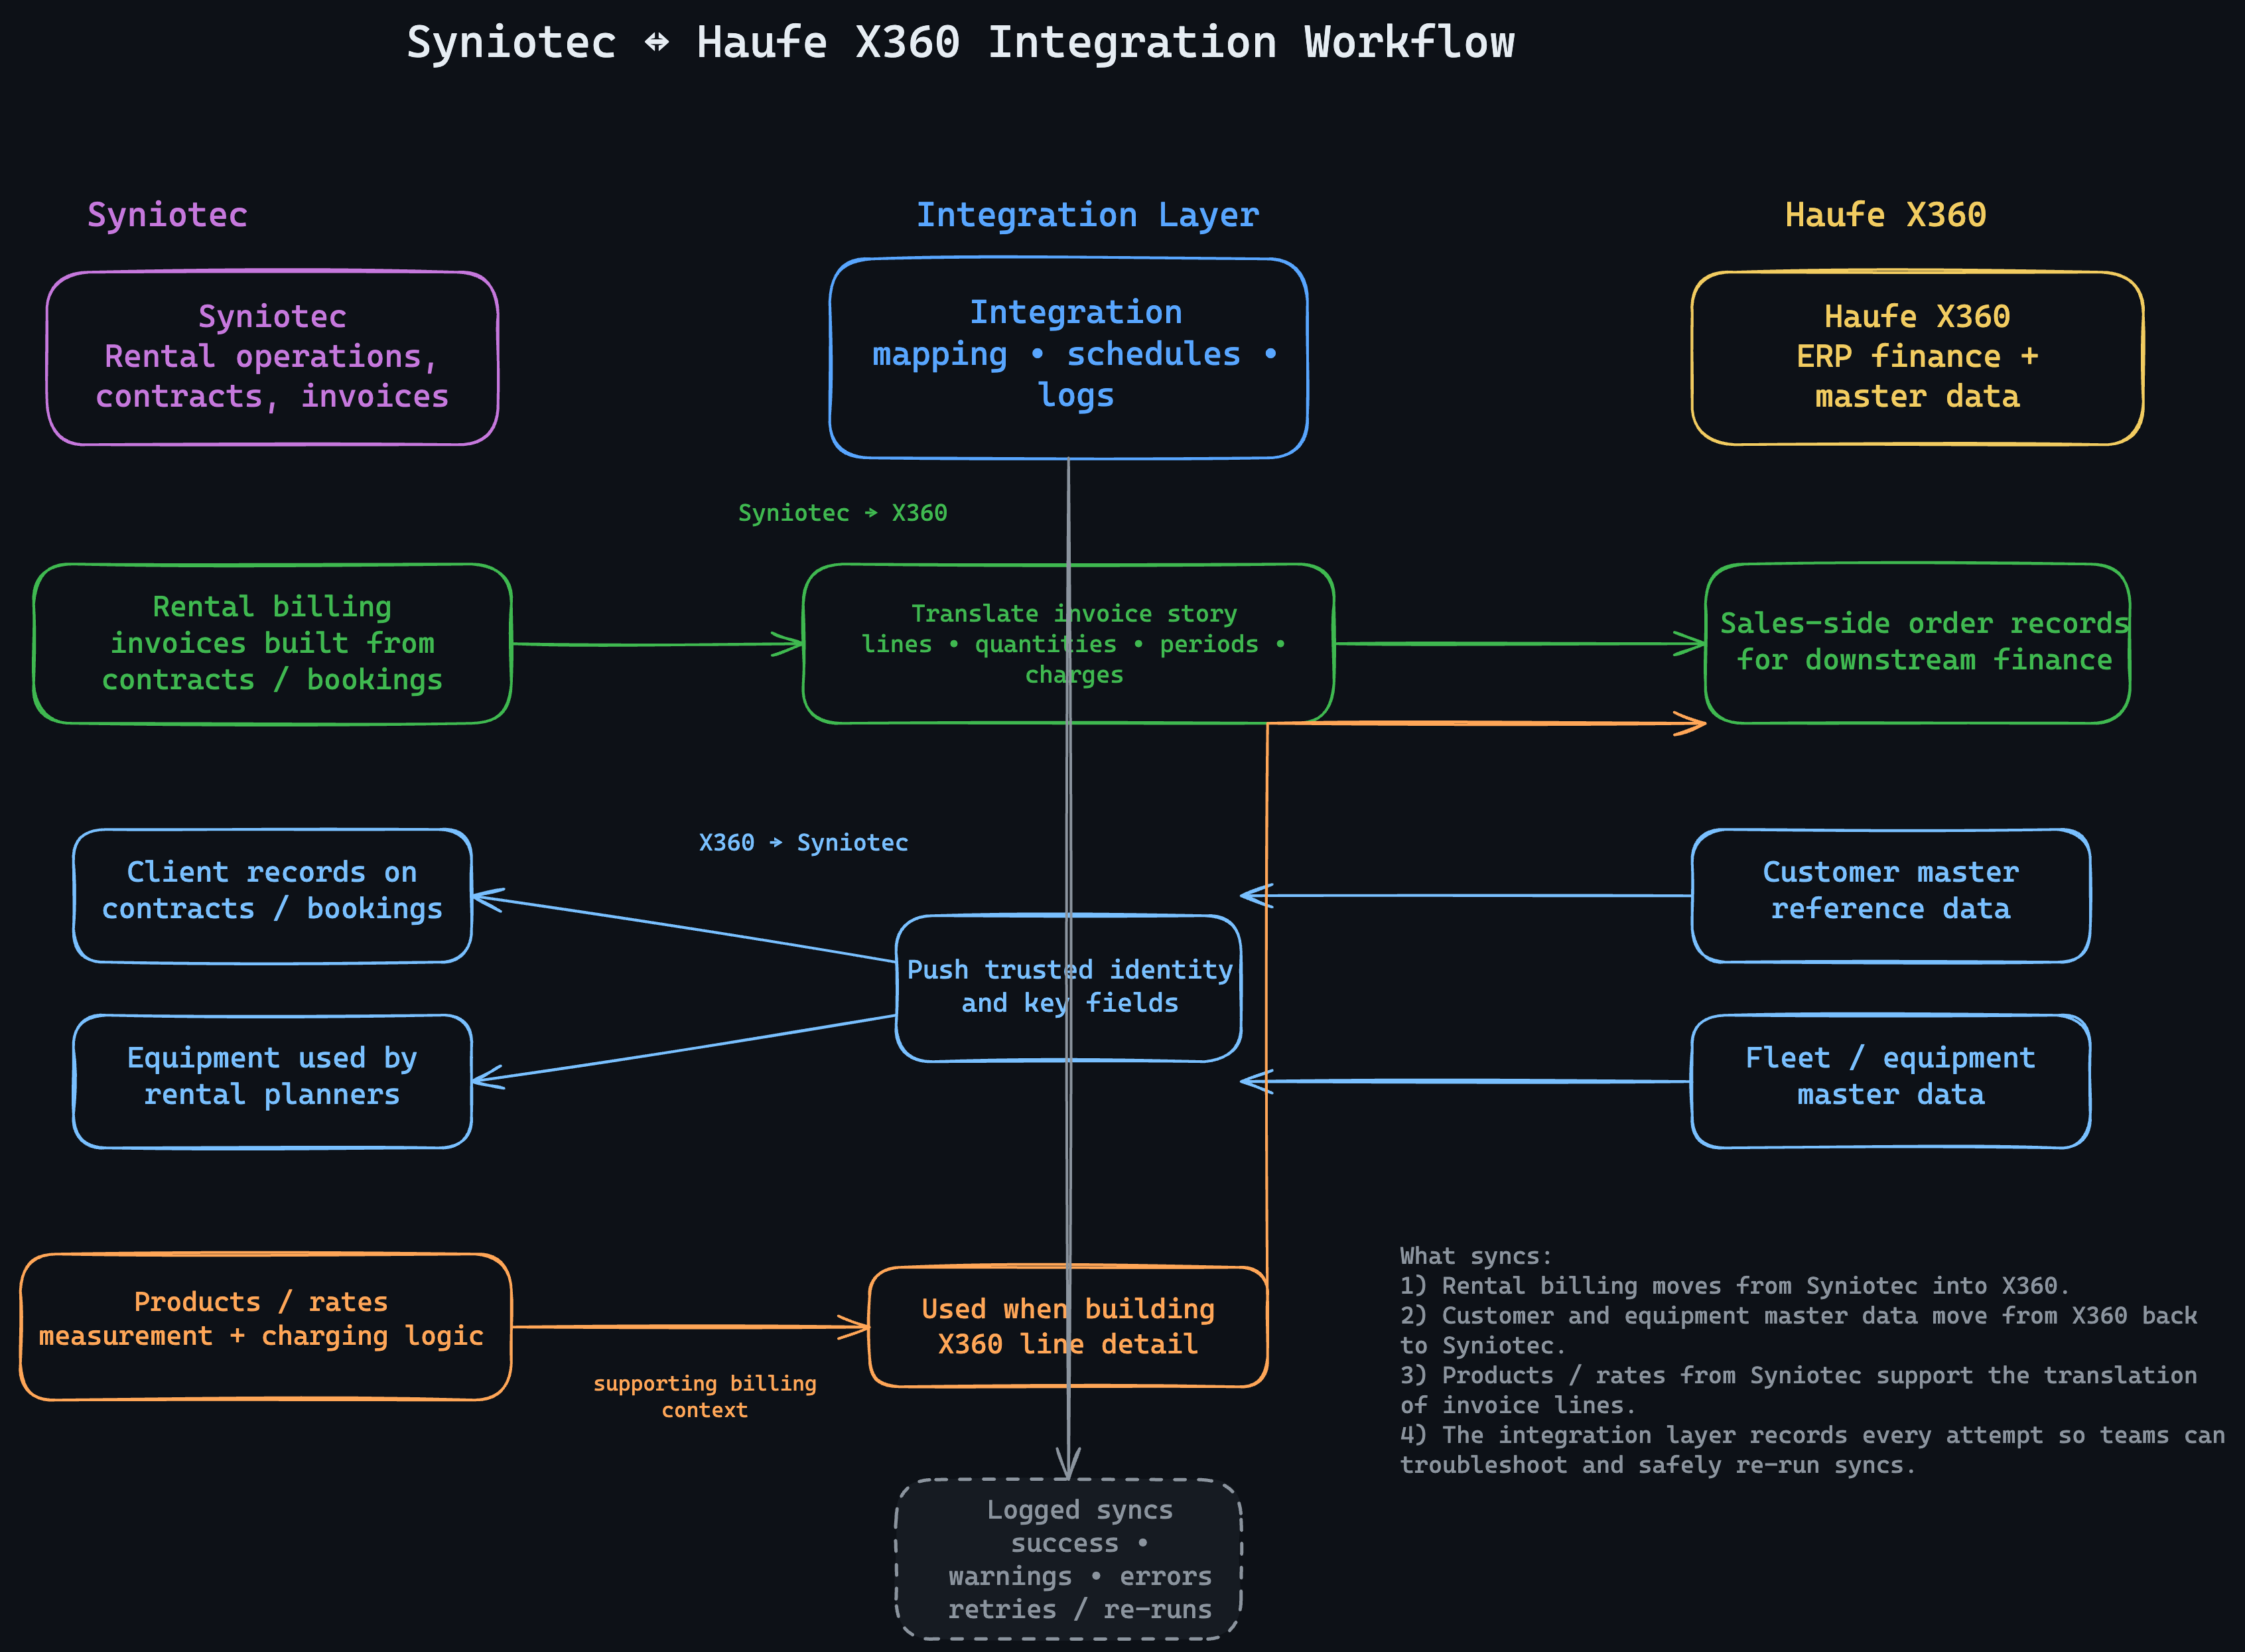Click the yellow 'Haufe X360' column heading
Viewport: 2245px width, 1652px height.
pyautogui.click(x=1885, y=215)
